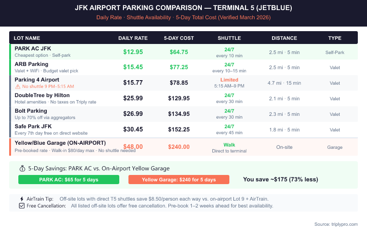Click the LOT NAME column header

click(27, 38)
